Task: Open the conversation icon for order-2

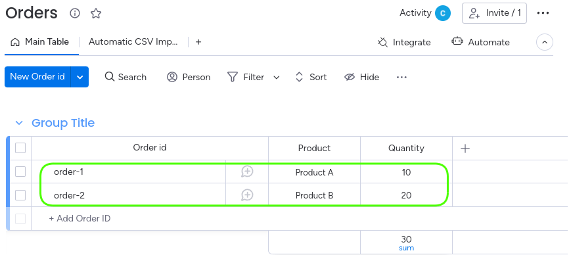Action: pyautogui.click(x=247, y=195)
